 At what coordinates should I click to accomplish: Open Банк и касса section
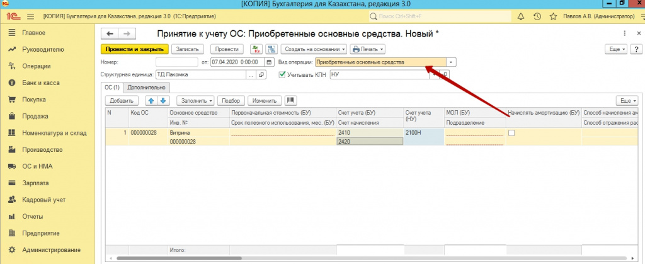[41, 83]
